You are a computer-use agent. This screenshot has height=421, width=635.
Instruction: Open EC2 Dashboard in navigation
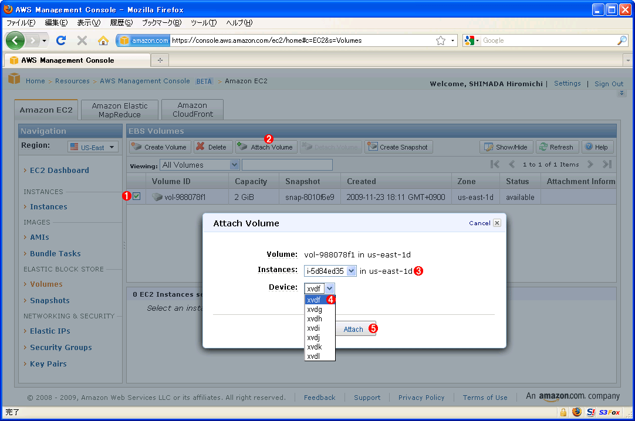coord(59,170)
